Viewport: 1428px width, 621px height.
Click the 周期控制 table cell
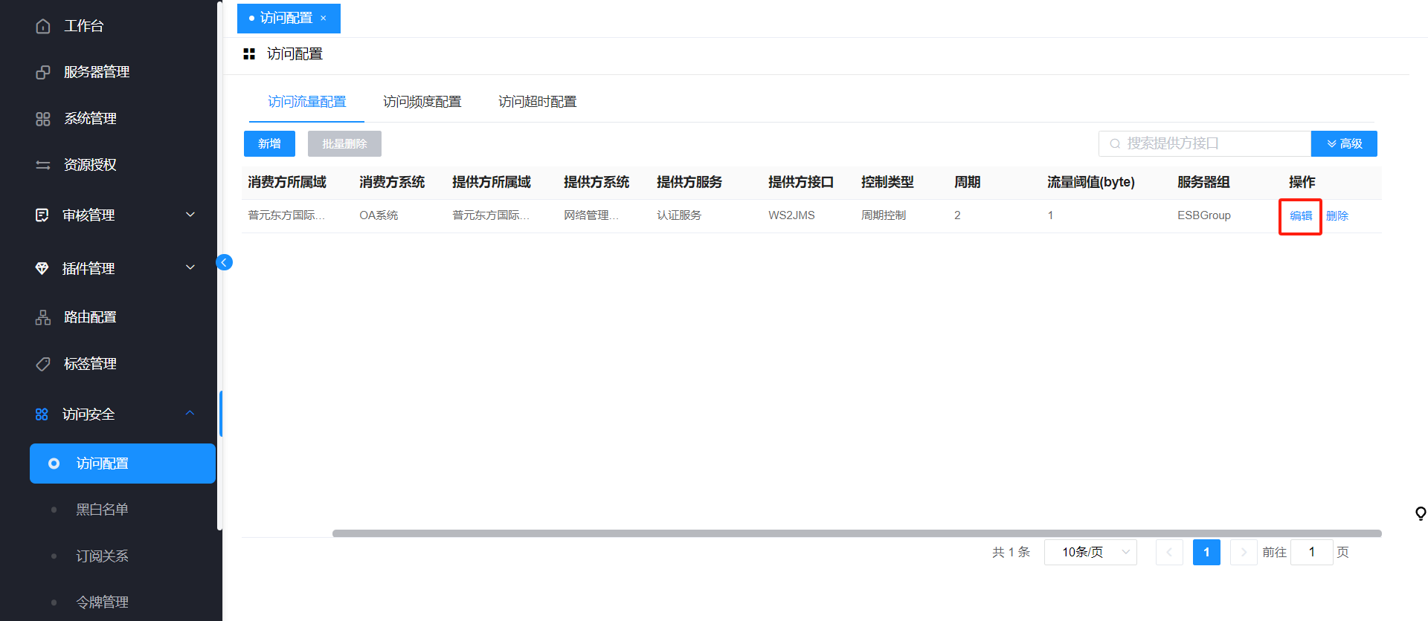(884, 215)
